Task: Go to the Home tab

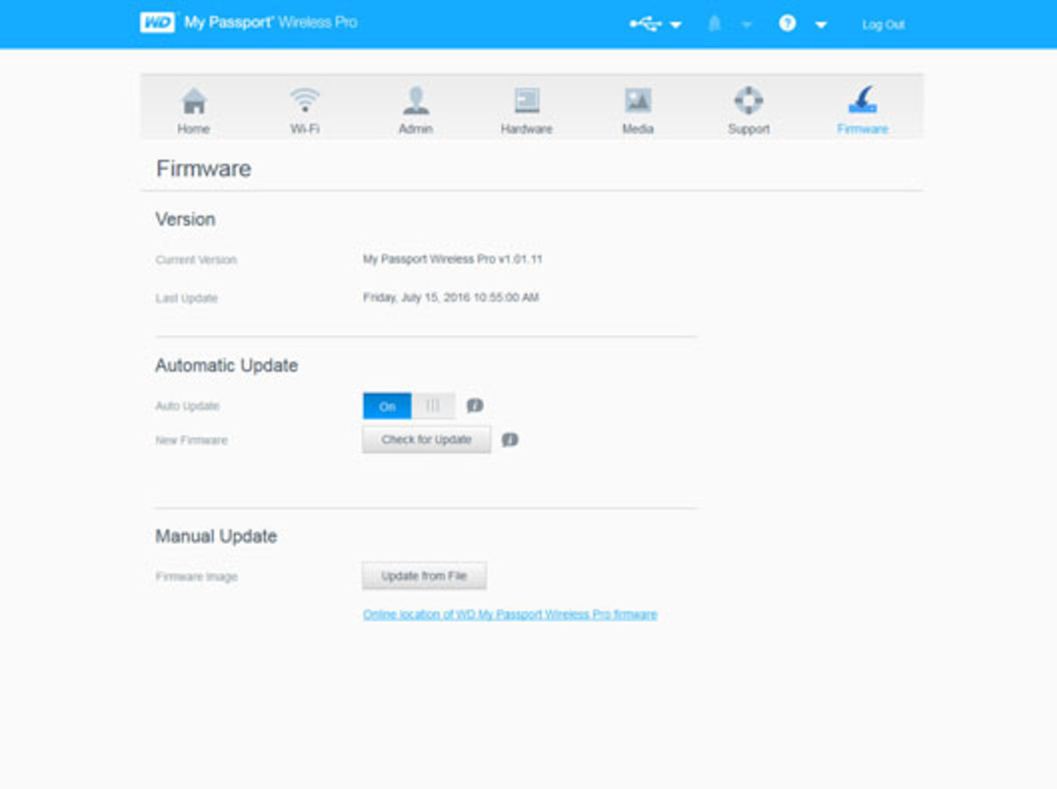Action: pyautogui.click(x=194, y=110)
